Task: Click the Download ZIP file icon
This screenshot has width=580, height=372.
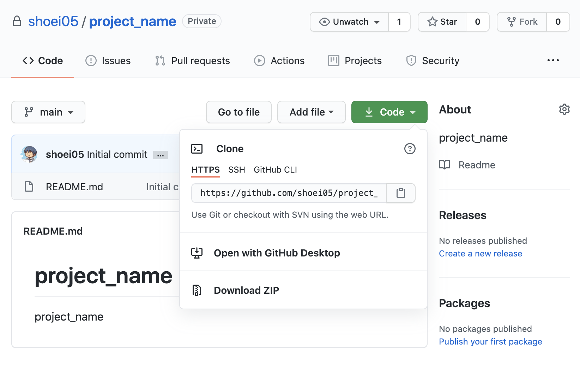Action: tap(197, 290)
